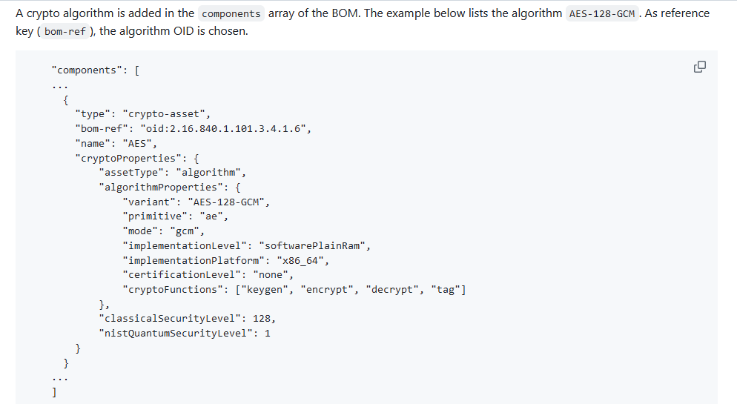Click the "name": "AES" line
This screenshot has height=404, width=737.
tap(116, 143)
